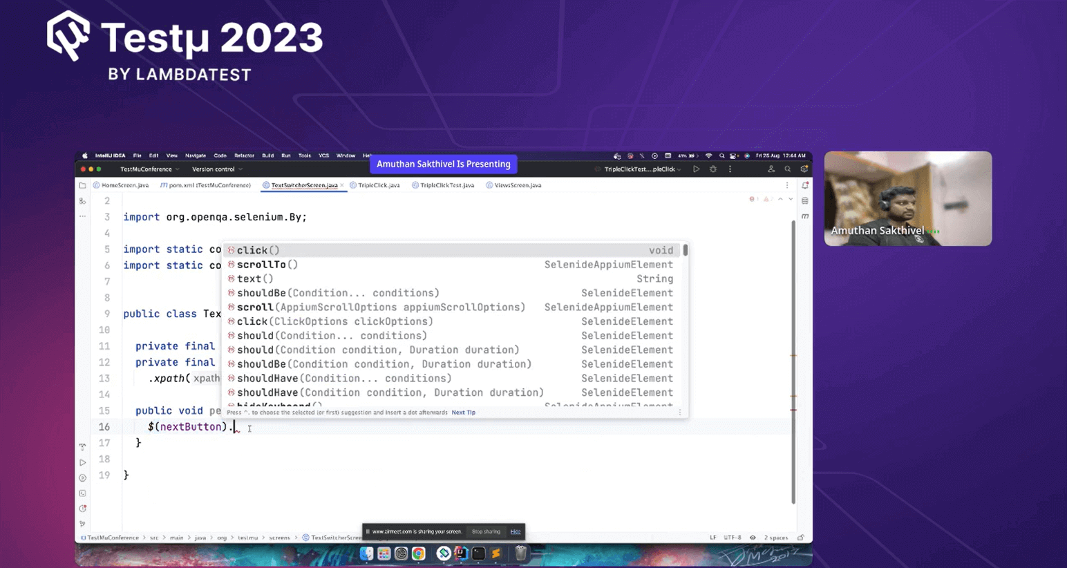Open Launchpad from the Dock
This screenshot has height=568, width=1067.
384,553
